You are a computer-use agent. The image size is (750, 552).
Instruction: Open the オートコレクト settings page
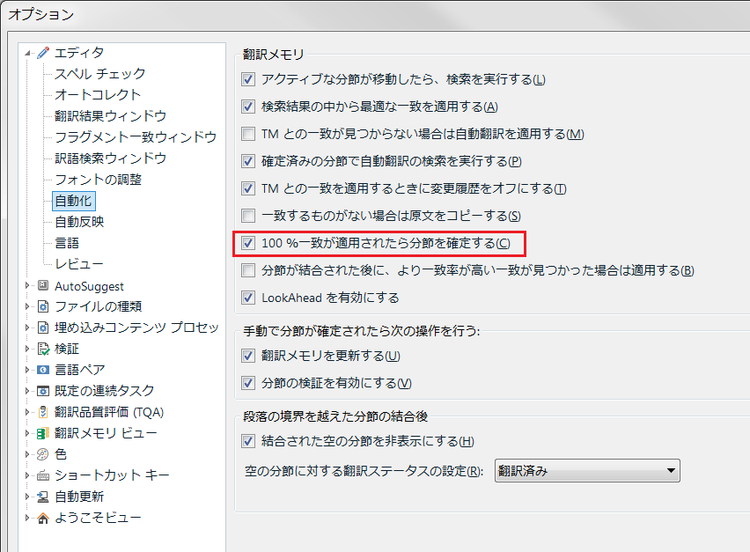coord(98,95)
